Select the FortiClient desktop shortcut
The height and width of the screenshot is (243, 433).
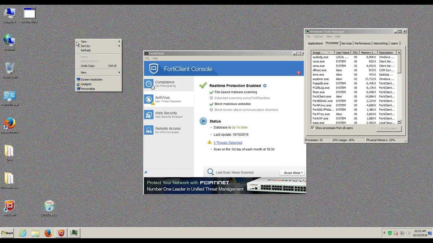(9, 208)
